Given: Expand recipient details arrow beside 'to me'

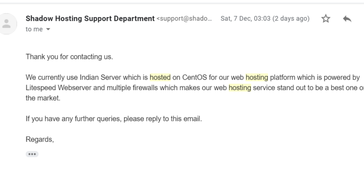Looking at the screenshot, I should [48, 29].
